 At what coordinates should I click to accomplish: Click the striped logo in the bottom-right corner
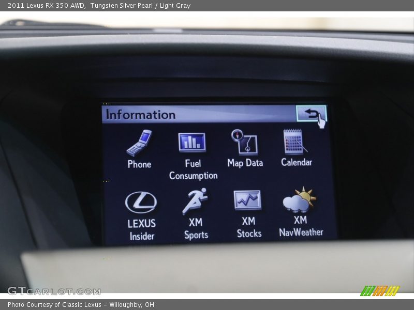pos(379,291)
